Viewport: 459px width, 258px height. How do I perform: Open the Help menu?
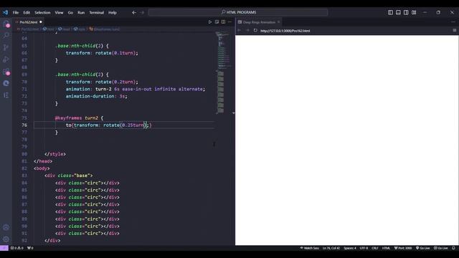pos(113,13)
